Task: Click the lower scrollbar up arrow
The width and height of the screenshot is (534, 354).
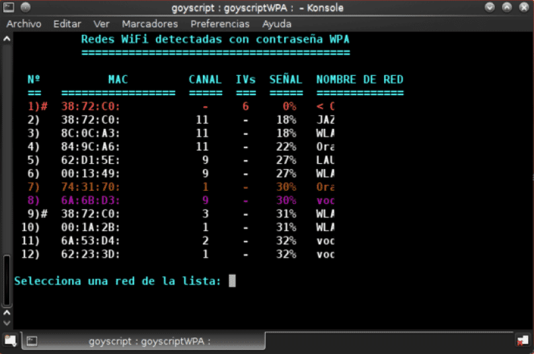Action: click(x=7, y=312)
